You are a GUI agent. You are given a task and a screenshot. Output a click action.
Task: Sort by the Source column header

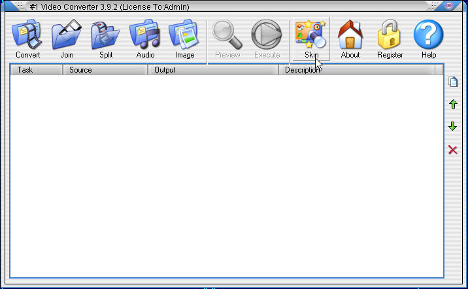coord(105,69)
